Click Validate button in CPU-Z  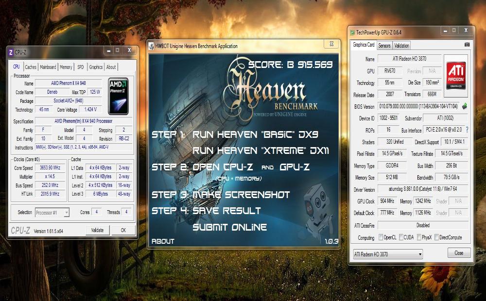pyautogui.click(x=97, y=230)
